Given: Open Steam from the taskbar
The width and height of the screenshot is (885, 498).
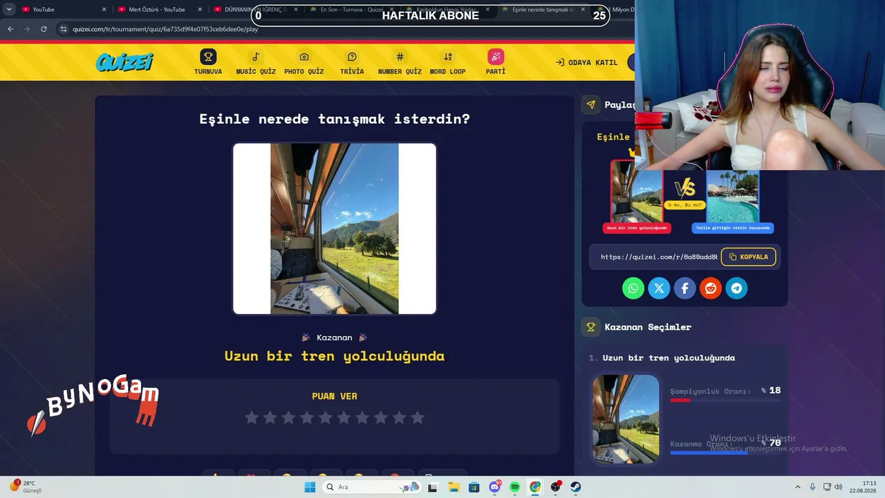Looking at the screenshot, I should (575, 487).
